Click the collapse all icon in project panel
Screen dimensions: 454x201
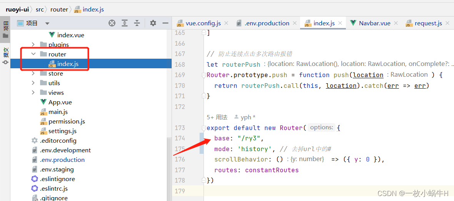[x=137, y=23]
